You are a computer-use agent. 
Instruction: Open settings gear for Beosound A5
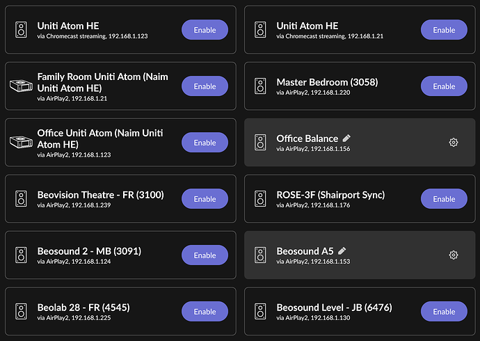pyautogui.click(x=454, y=255)
